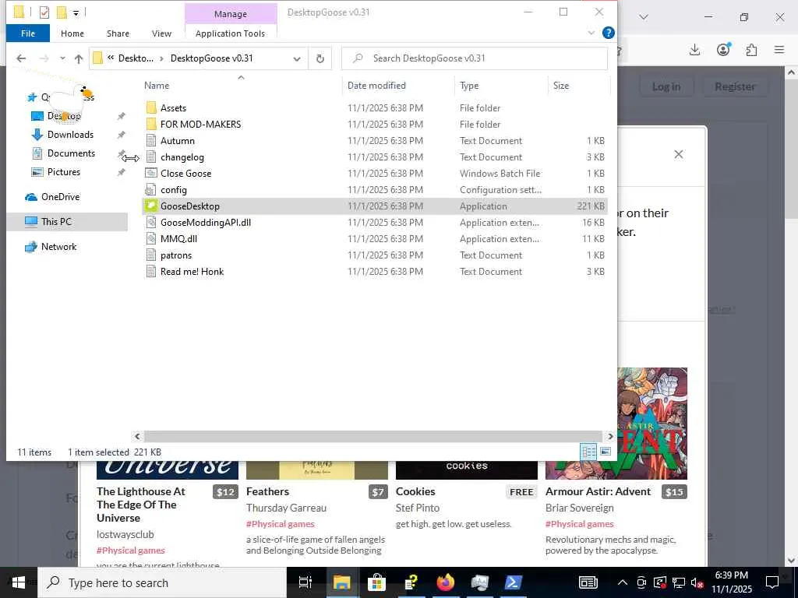The image size is (798, 598).
Task: Open the Firefox tab list dropdown
Action: 644,17
